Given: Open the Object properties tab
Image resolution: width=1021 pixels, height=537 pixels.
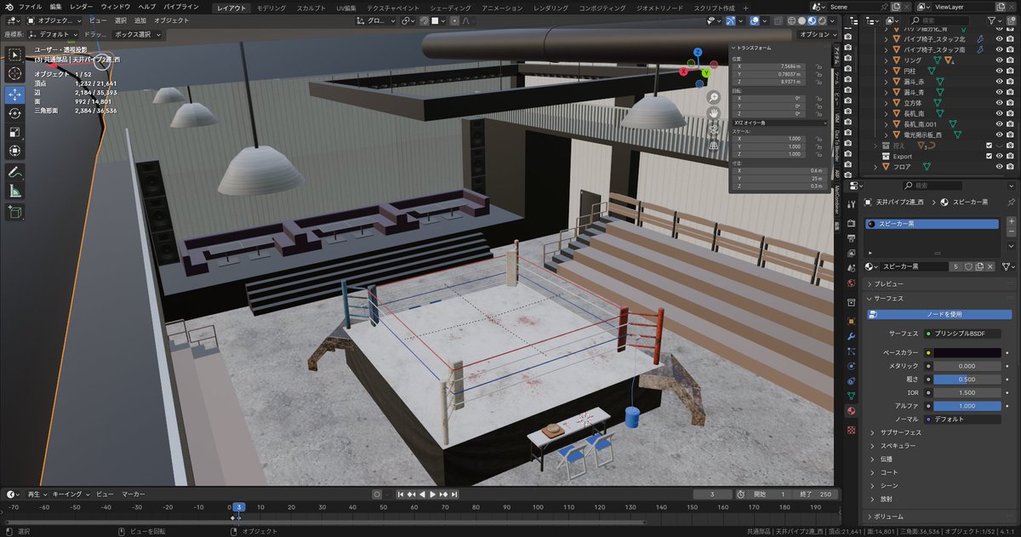Looking at the screenshot, I should pos(852,321).
